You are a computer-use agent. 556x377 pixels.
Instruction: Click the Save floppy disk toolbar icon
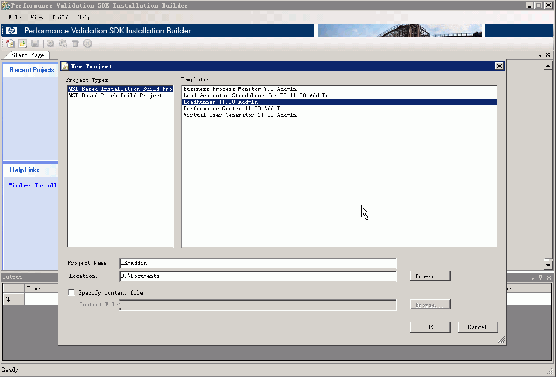tap(35, 44)
